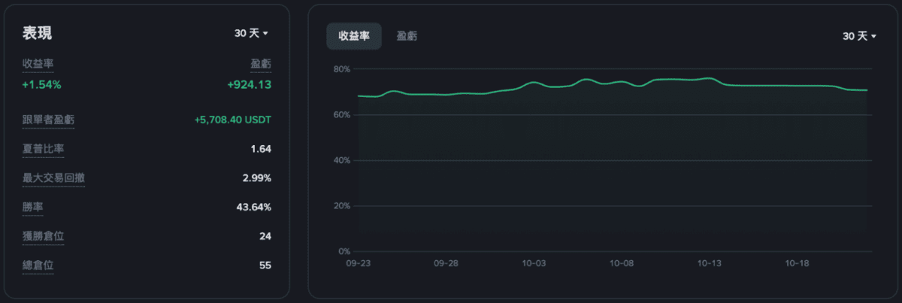Viewport: 902px width, 303px height.
Task: Open the 30 天 dropdown in 表現 panel
Action: pyautogui.click(x=251, y=33)
